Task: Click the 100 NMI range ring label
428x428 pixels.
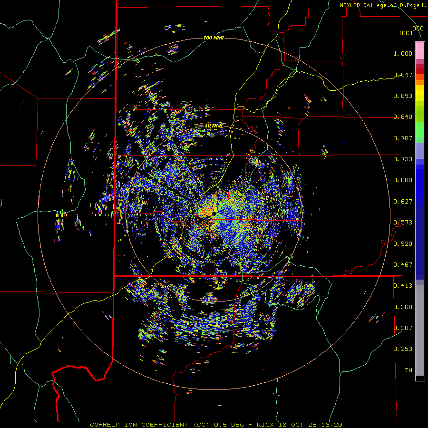Action: click(x=214, y=38)
